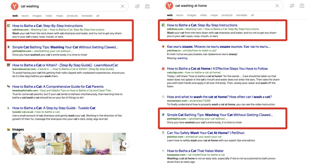This screenshot has width=309, height=167.
Task: Click tuxedo-cat.co.uk favicon
Action: [x=8, y=108]
